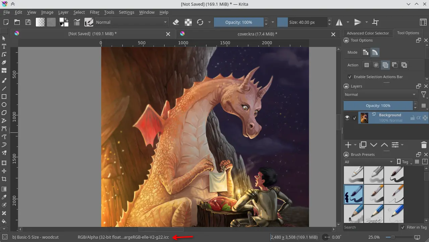Open brush presets chooser icon

[89, 22]
